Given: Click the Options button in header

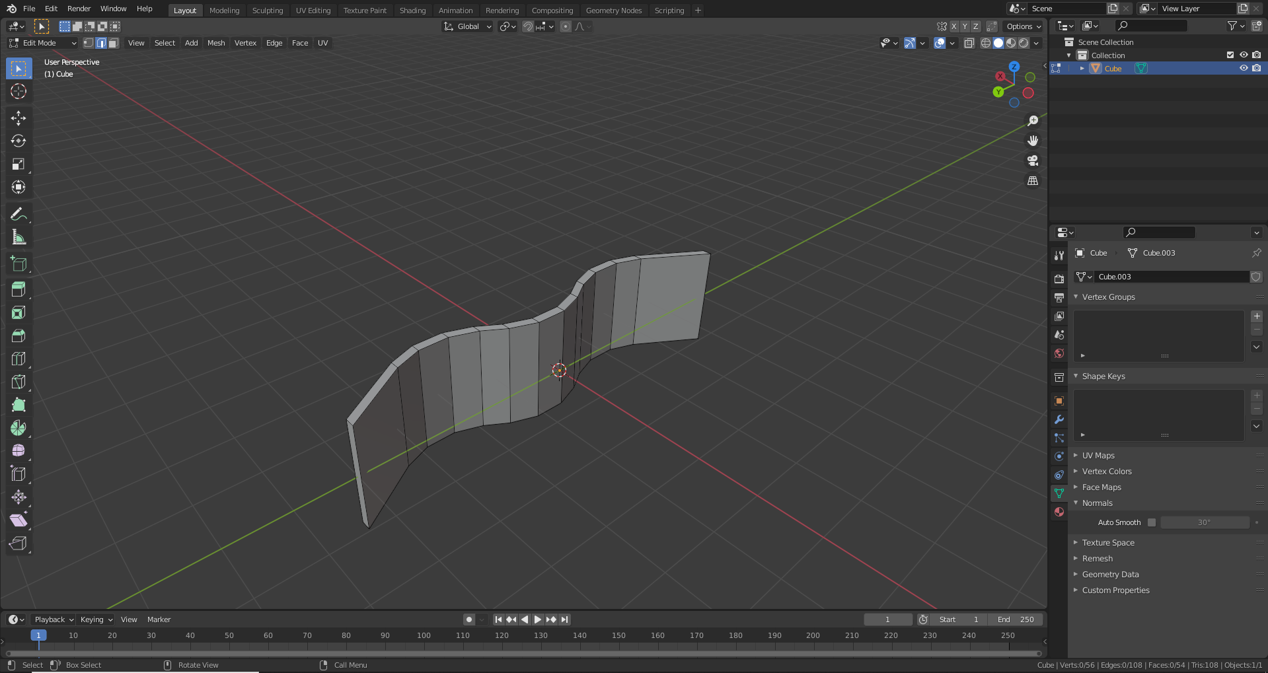Looking at the screenshot, I should tap(1023, 26).
